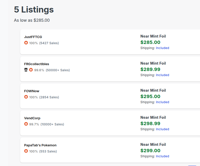This screenshot has width=200, height=166.
Task: Click the star rating icon for FOWNow
Action: [x=26, y=97]
